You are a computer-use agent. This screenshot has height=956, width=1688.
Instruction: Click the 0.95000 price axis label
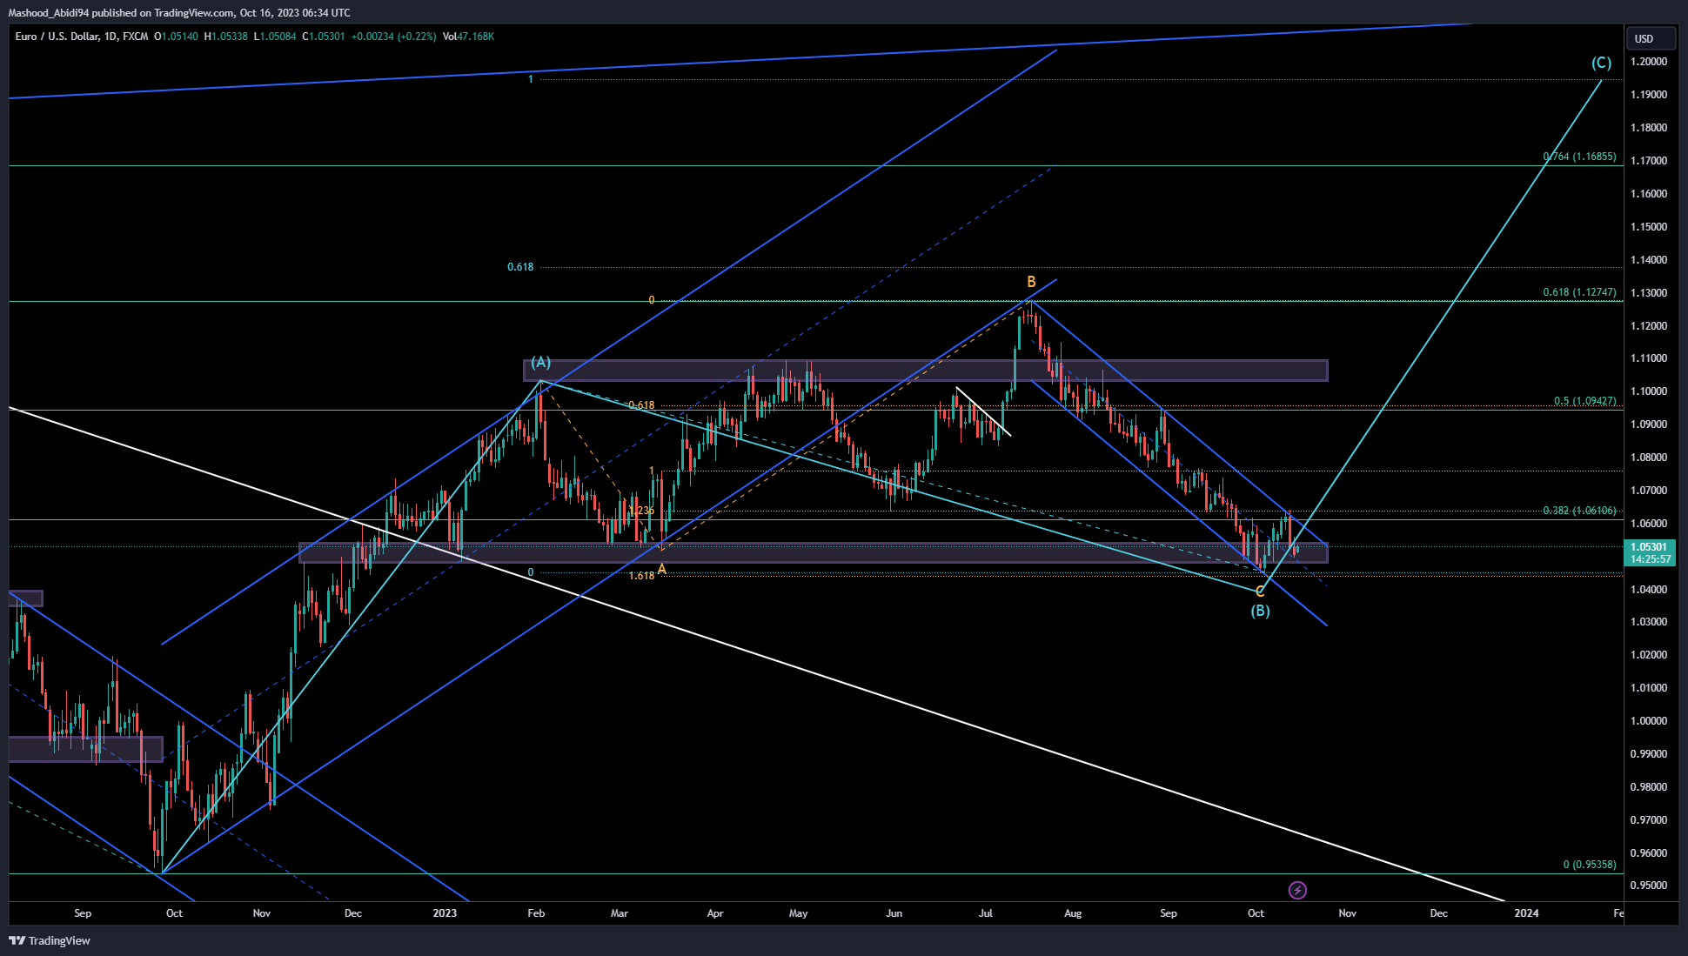(1649, 886)
